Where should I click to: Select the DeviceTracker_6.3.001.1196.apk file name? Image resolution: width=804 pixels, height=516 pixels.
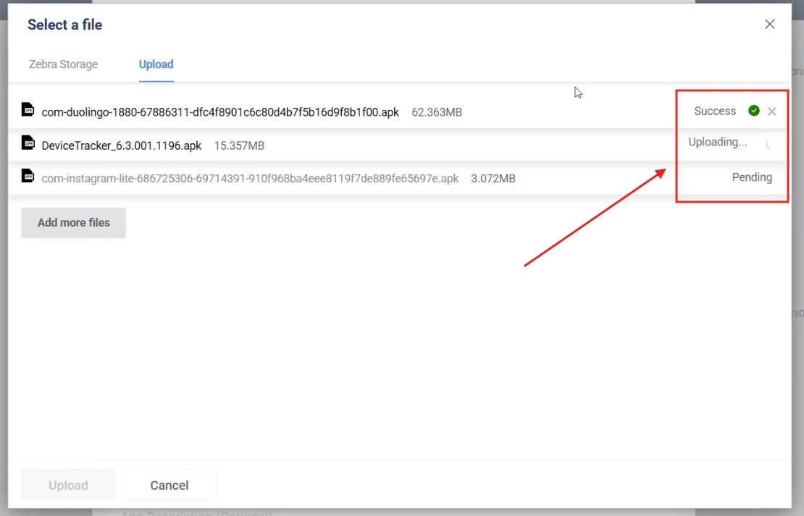tap(122, 145)
